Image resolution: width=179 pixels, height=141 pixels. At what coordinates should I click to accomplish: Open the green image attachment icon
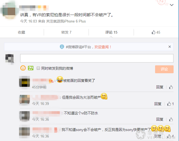pyautogui.click(x=31, y=68)
